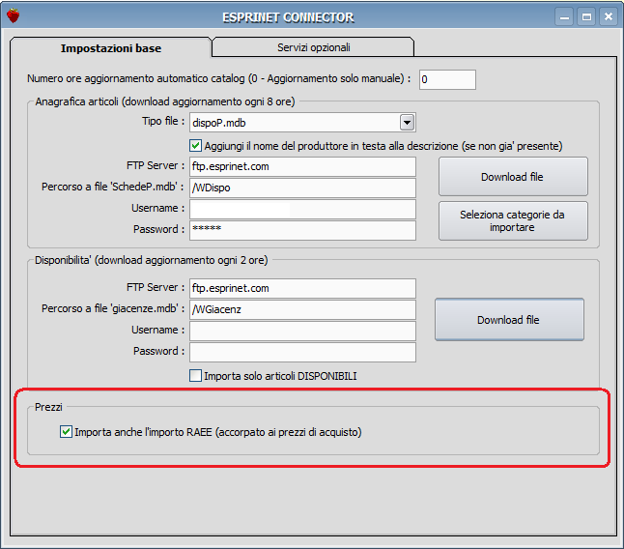Click the Prezzi group label
The image size is (624, 549).
click(48, 407)
